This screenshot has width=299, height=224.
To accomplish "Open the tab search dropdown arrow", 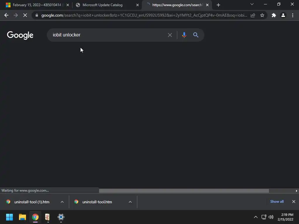I will point(252,4).
